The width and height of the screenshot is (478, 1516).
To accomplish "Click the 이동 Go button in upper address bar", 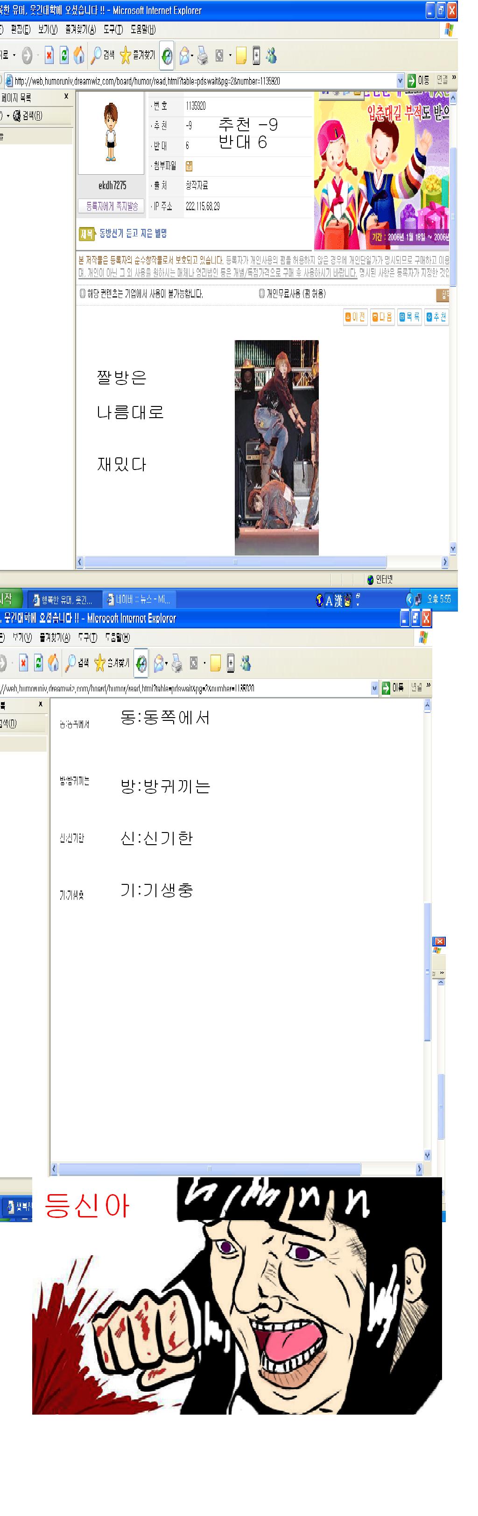I will click(419, 81).
